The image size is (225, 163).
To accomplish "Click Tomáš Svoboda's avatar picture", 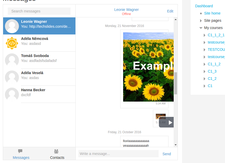I will (x=12, y=60).
